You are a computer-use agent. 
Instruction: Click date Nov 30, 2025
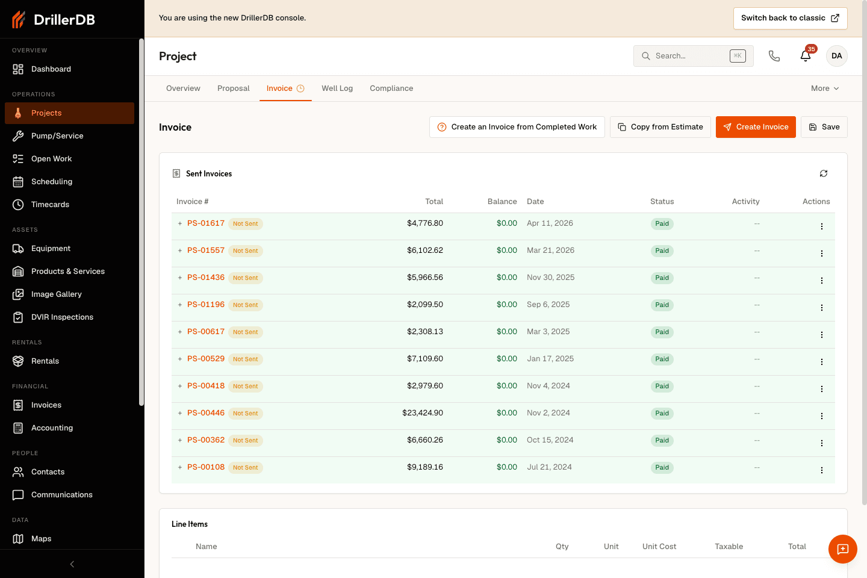(551, 278)
